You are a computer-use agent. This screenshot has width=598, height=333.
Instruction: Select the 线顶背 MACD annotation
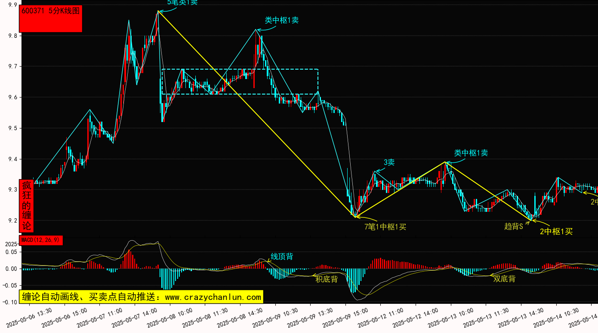(282, 257)
